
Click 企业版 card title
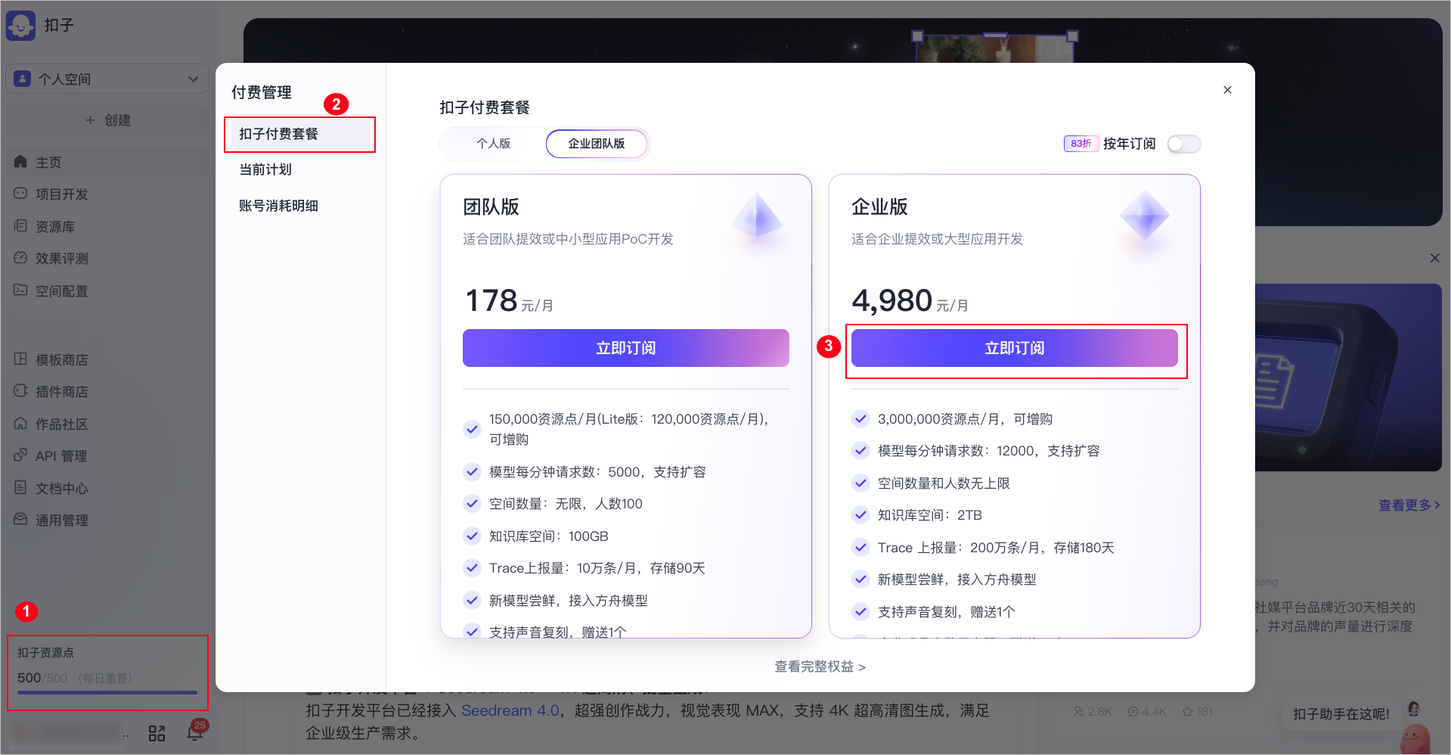pyautogui.click(x=879, y=207)
